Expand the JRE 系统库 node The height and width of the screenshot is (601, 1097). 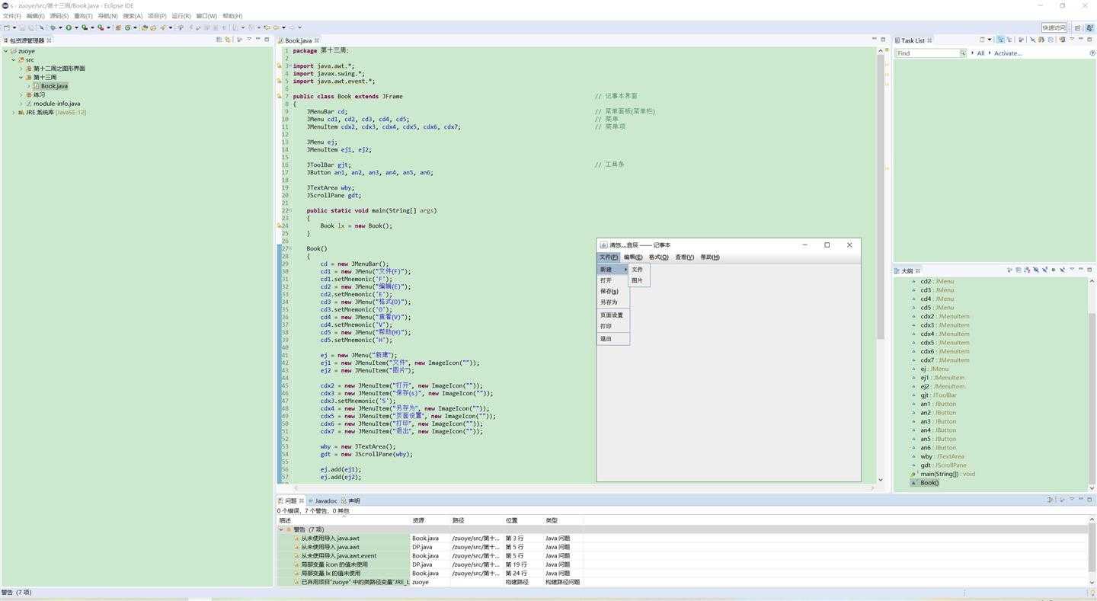pos(13,112)
